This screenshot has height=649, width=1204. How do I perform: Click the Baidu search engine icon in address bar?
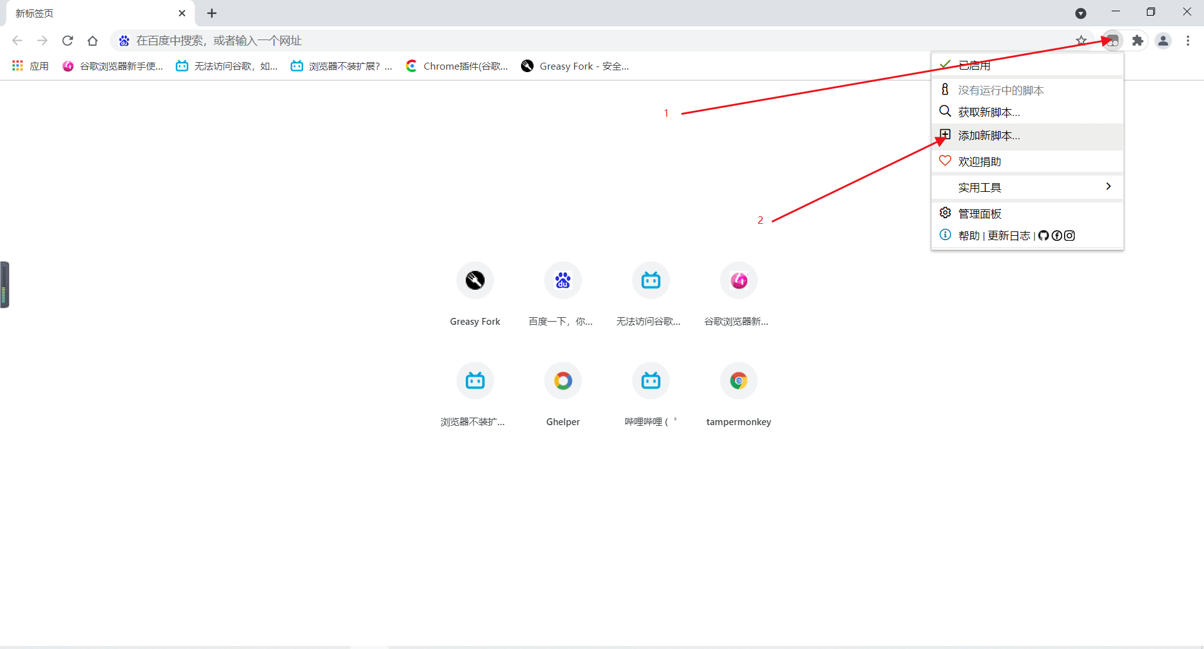pos(124,41)
